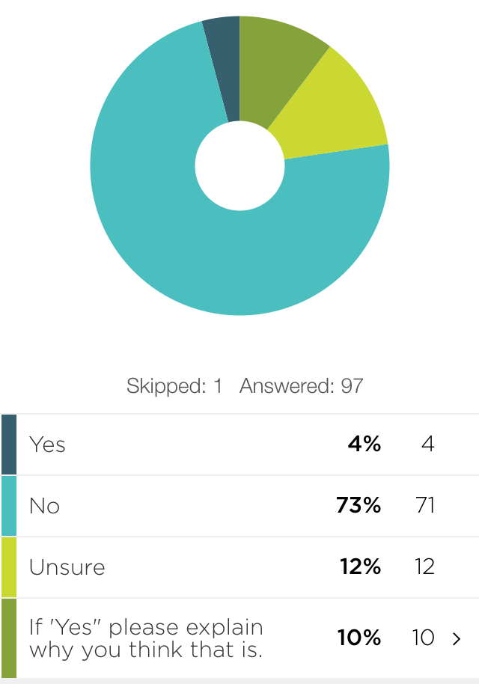Select the Yes answer row label

tap(47, 445)
